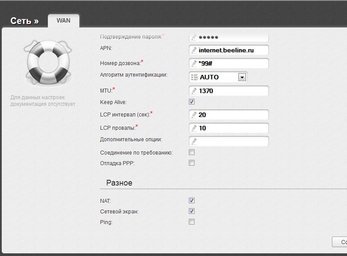Click the 'NAT:' label
The image size is (347, 256).
105,201
